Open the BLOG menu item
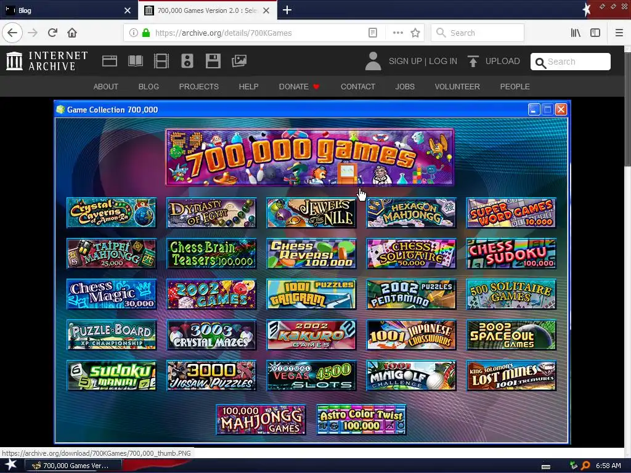Viewport: 631px width, 473px height. tap(149, 86)
